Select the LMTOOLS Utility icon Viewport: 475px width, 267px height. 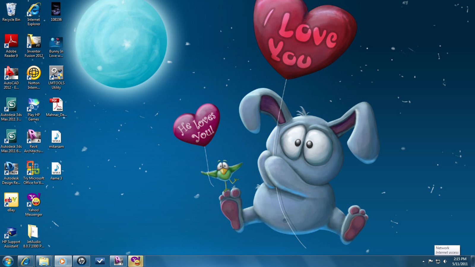click(56, 73)
